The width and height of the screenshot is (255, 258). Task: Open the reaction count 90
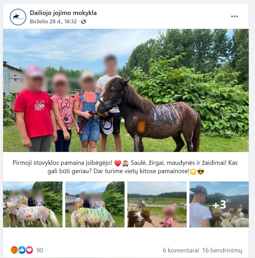pos(40,250)
